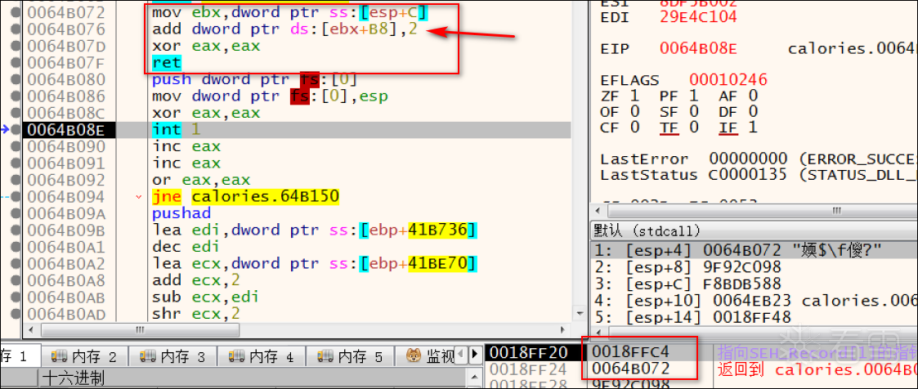
Task: Go to the 内存 5 tab
Action: [x=350, y=356]
